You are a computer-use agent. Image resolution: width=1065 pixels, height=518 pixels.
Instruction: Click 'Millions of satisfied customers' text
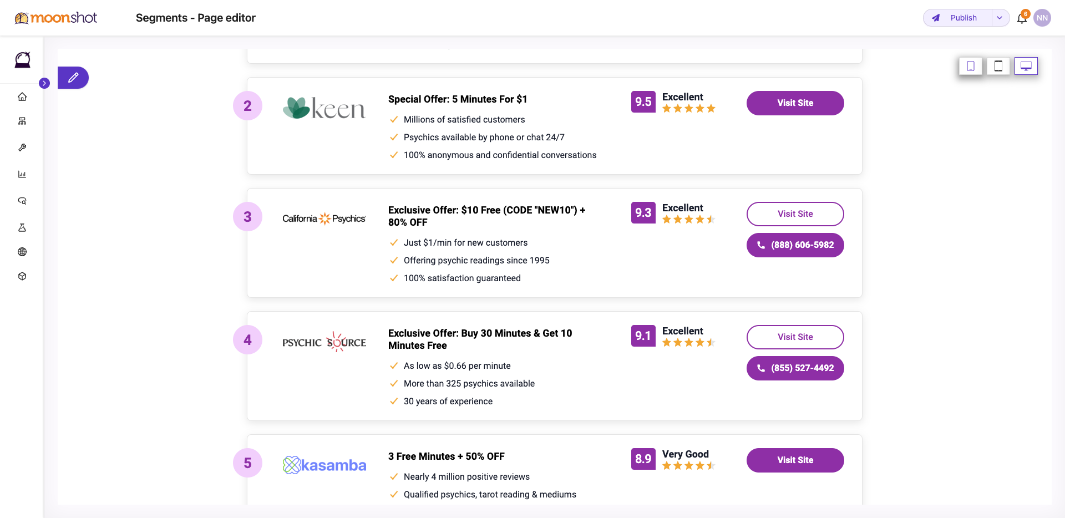click(x=464, y=120)
